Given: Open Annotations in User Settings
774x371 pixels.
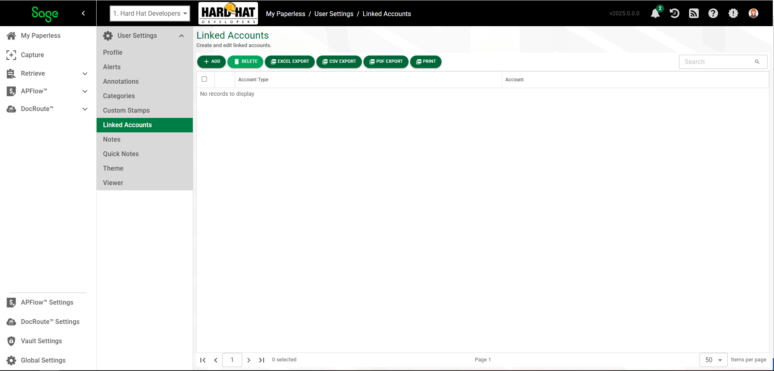Looking at the screenshot, I should coord(144,81).
